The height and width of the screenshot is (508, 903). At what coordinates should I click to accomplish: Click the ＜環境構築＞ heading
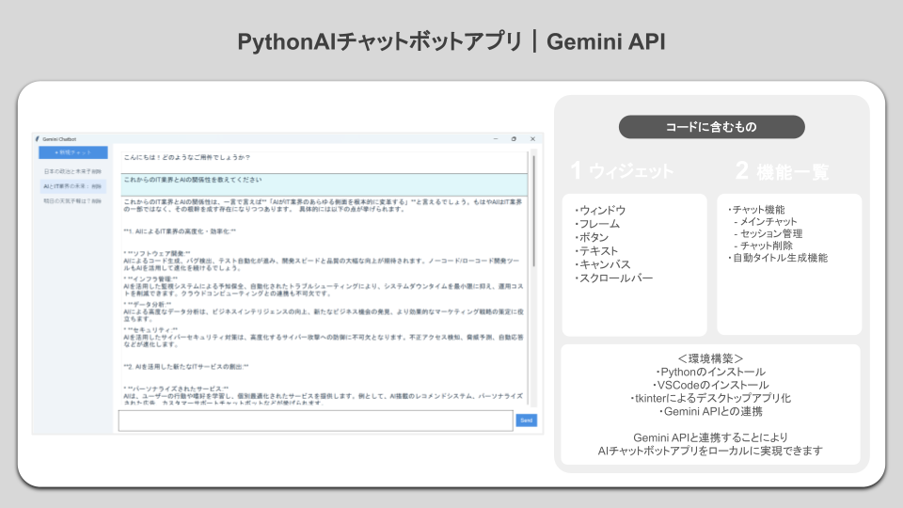click(711, 358)
